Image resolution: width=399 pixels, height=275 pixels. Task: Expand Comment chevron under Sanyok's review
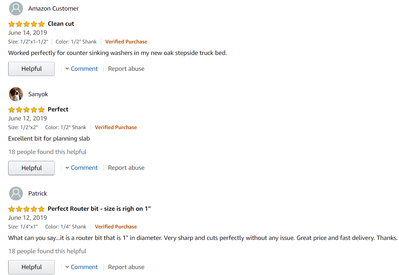[67, 168]
